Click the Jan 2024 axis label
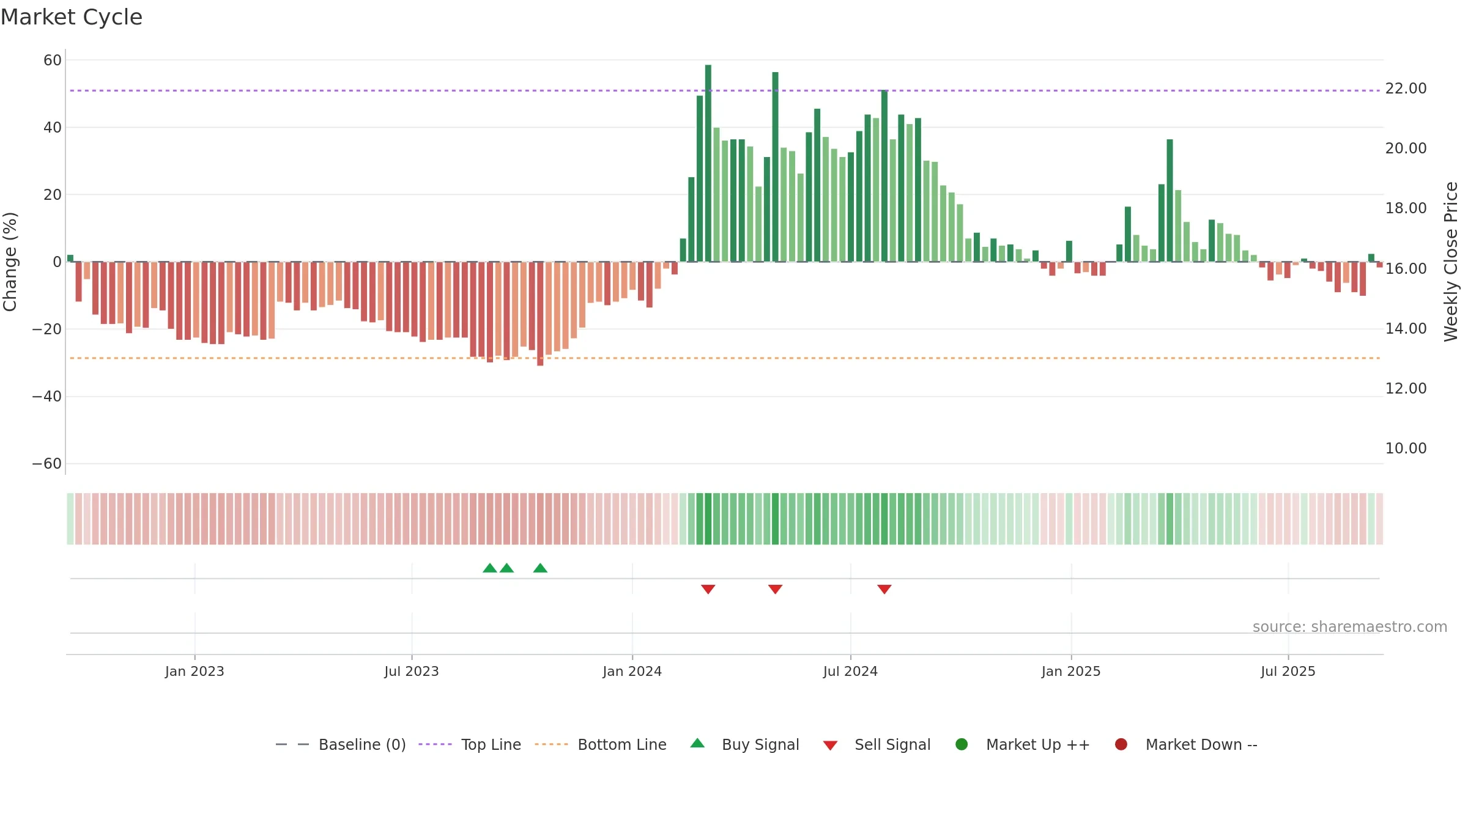 click(x=632, y=672)
